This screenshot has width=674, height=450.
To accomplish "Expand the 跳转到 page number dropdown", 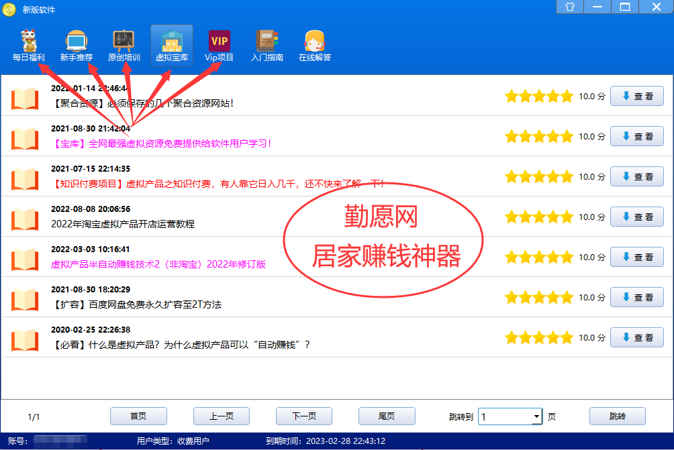I will click(536, 416).
